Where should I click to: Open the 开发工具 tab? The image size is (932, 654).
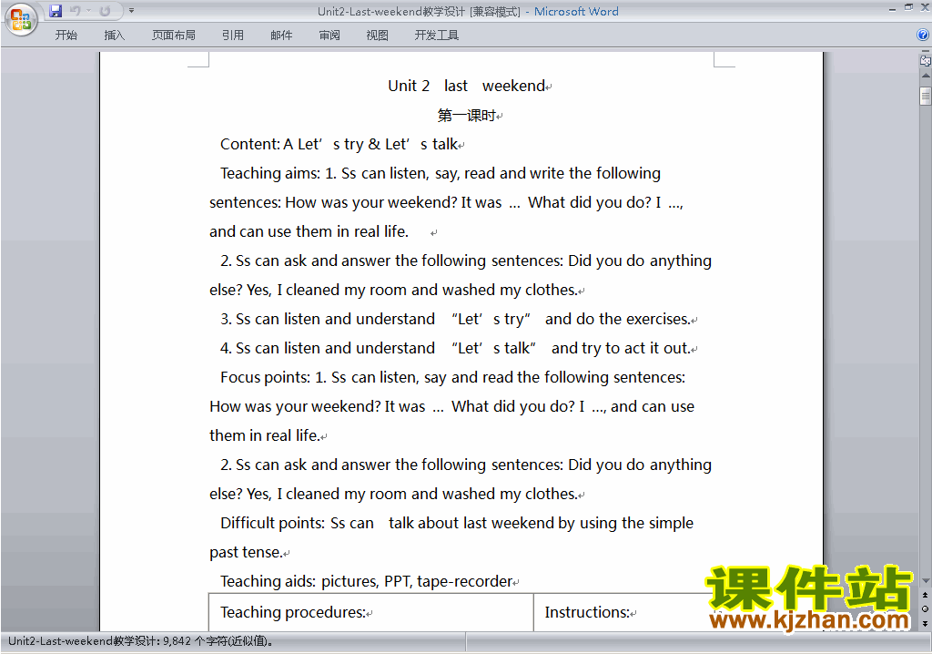(x=436, y=36)
